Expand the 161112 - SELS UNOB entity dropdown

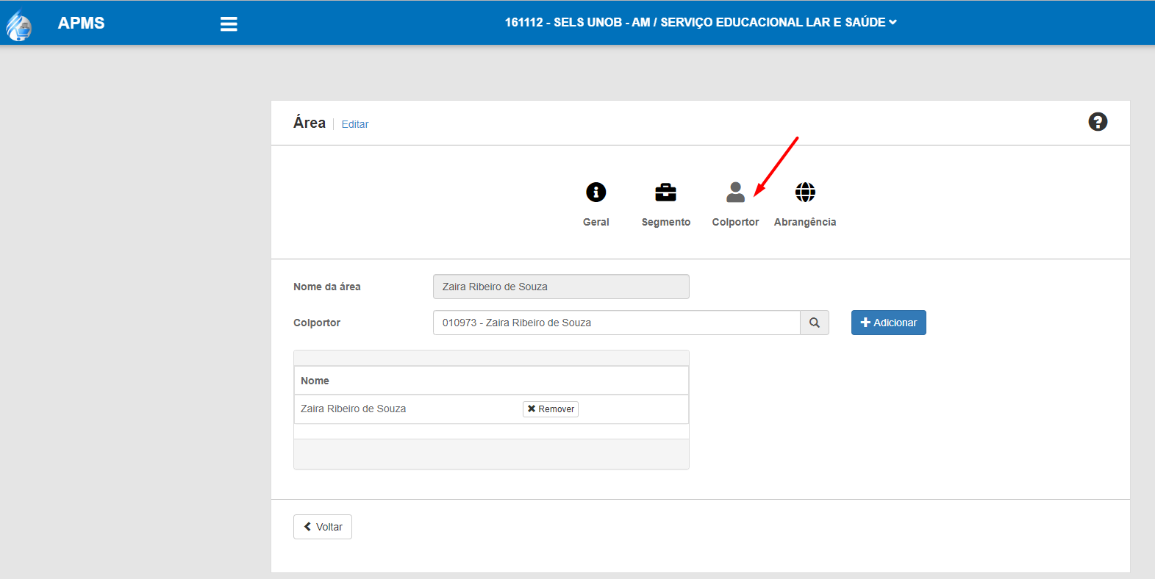[x=701, y=22]
